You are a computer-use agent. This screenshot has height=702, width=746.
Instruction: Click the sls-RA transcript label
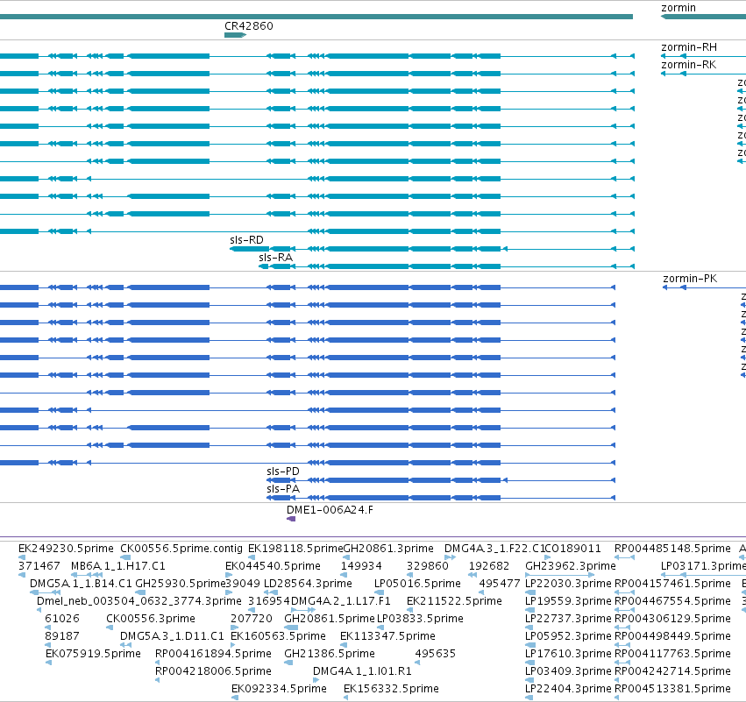tap(275, 258)
